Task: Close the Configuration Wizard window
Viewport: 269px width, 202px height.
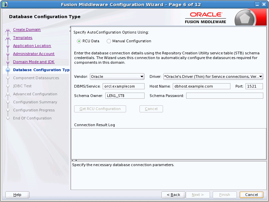Action: point(264,5)
